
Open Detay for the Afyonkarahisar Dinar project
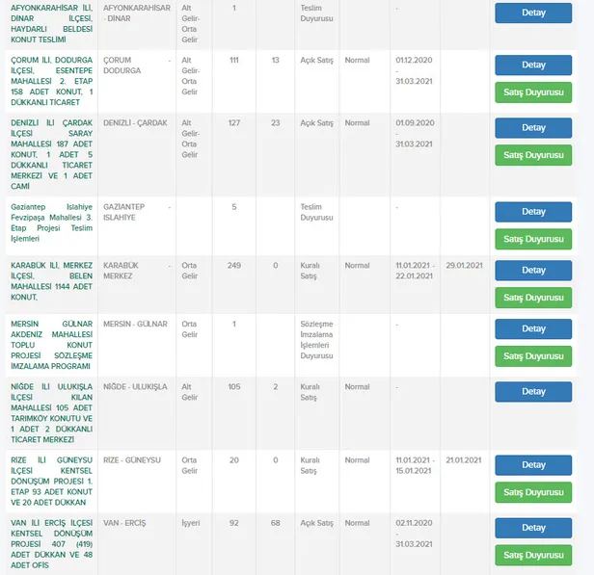click(x=533, y=13)
